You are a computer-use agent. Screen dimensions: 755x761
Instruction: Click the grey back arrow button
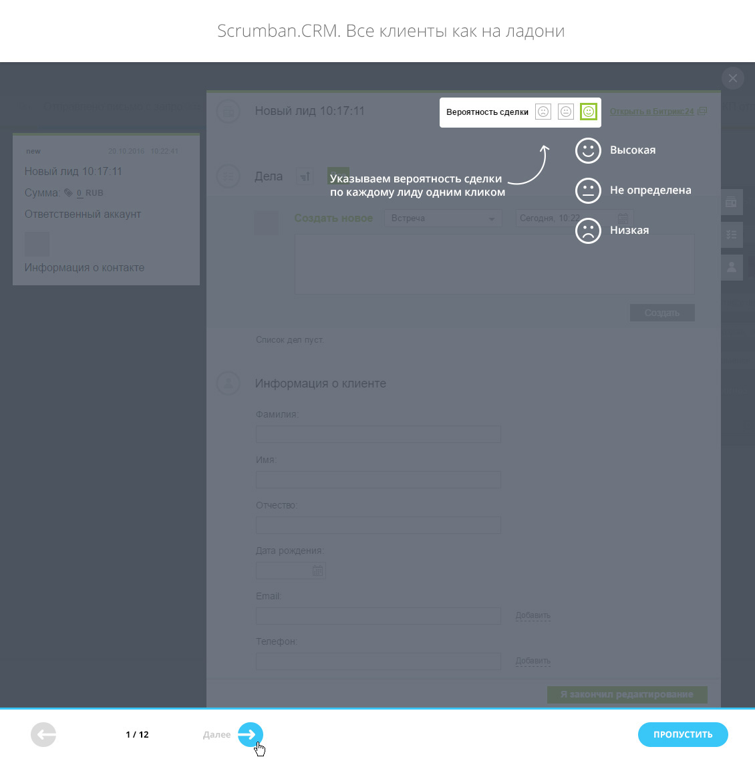[43, 735]
